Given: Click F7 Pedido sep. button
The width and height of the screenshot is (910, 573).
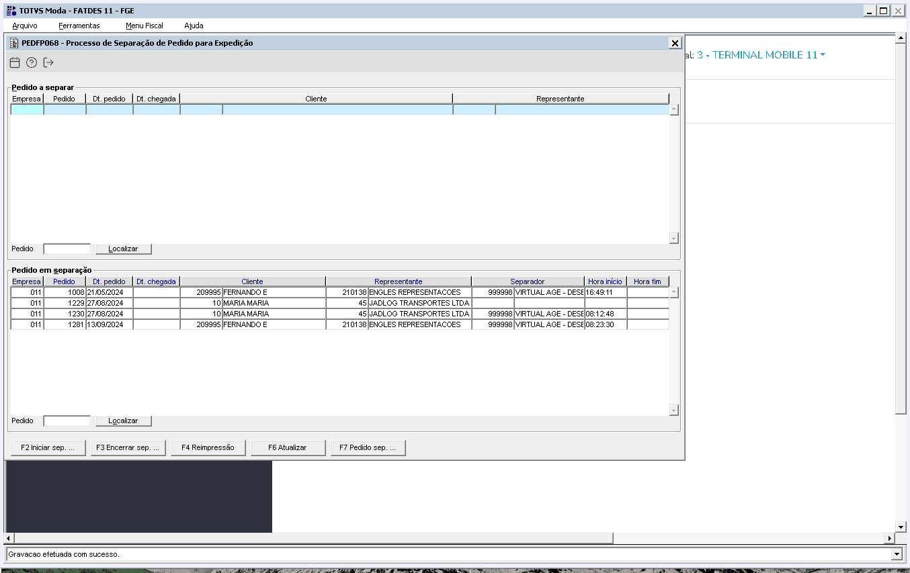Looking at the screenshot, I should [368, 447].
